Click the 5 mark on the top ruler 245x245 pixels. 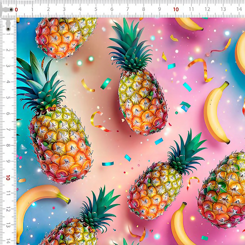pos(96,9)
